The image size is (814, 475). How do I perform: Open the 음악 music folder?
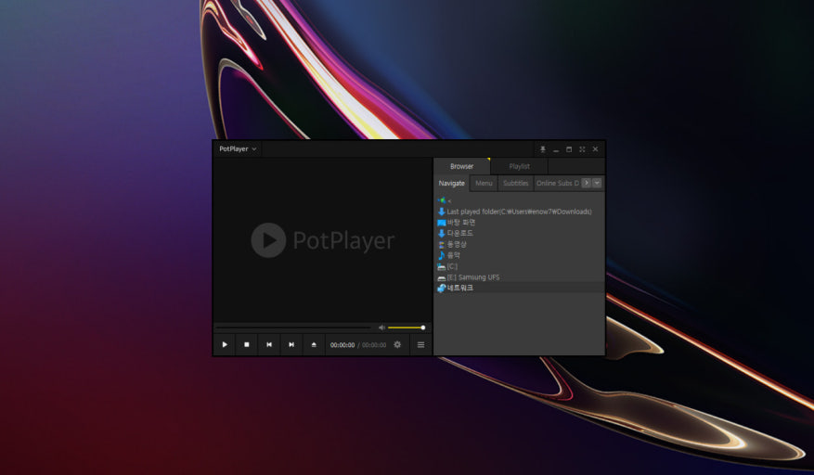(x=519, y=255)
